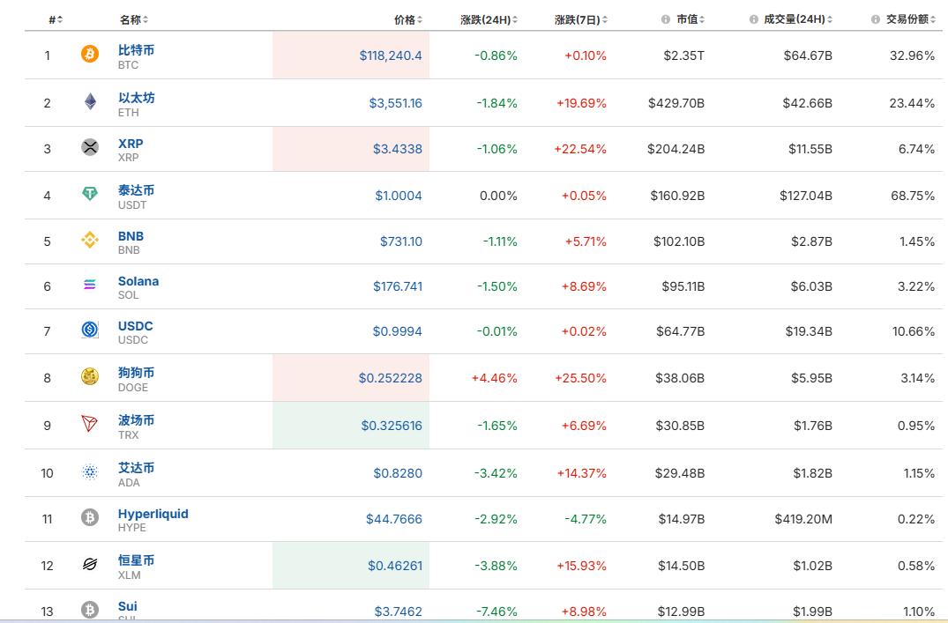Open the 恒星币 coin link
The width and height of the screenshot is (948, 623).
136,560
